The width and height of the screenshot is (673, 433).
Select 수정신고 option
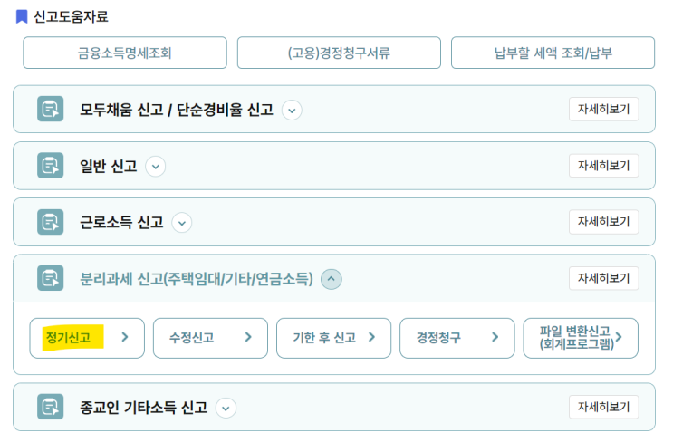tap(210, 338)
